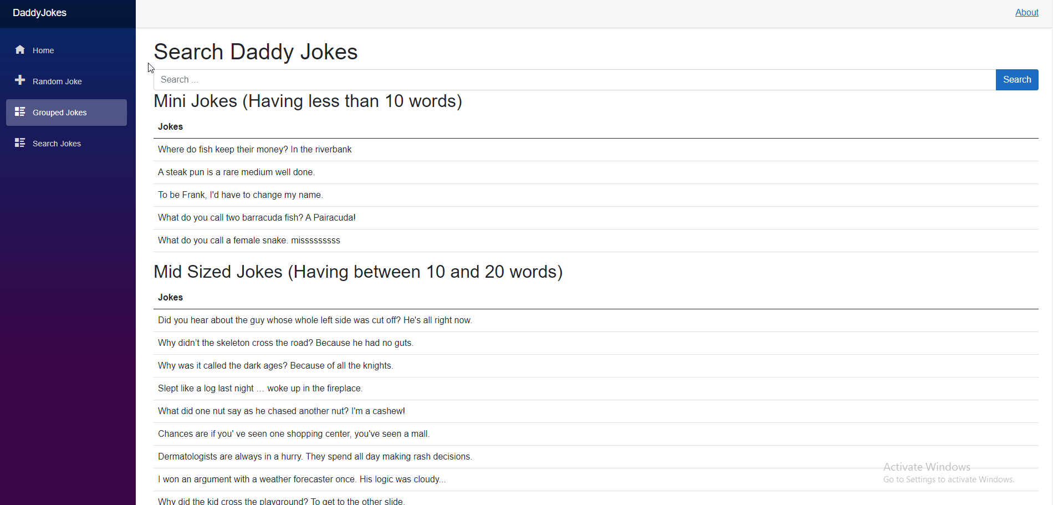Click the weather forecaster argument joke
This screenshot has height=505, width=1053.
pyautogui.click(x=301, y=479)
